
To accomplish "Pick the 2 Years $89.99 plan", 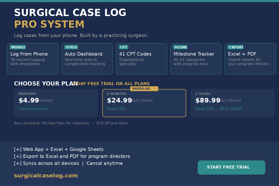I will click(233, 103).
